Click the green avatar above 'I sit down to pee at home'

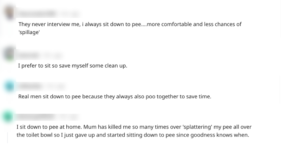point(8,117)
